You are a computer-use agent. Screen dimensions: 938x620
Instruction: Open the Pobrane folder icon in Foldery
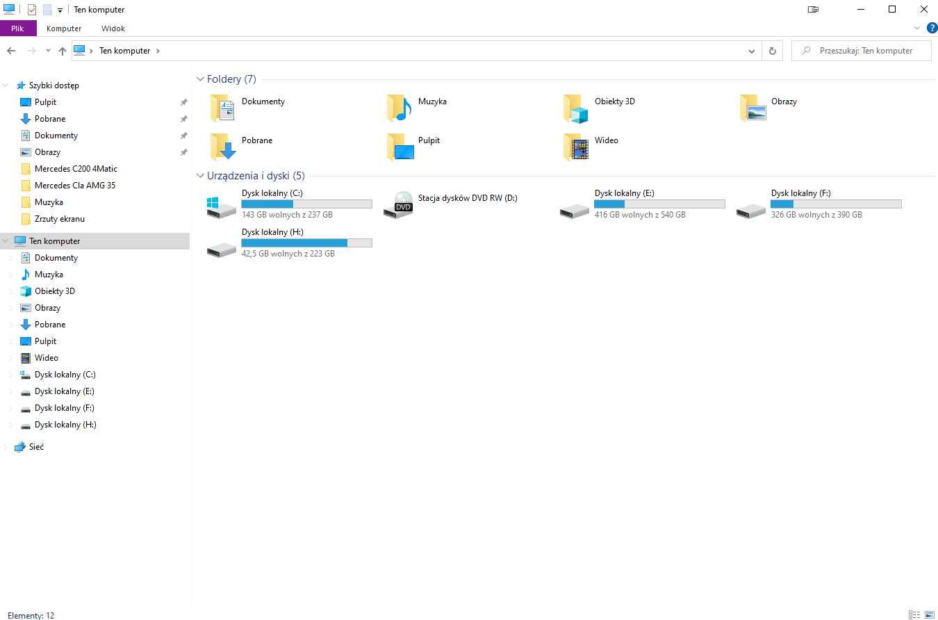pyautogui.click(x=223, y=147)
